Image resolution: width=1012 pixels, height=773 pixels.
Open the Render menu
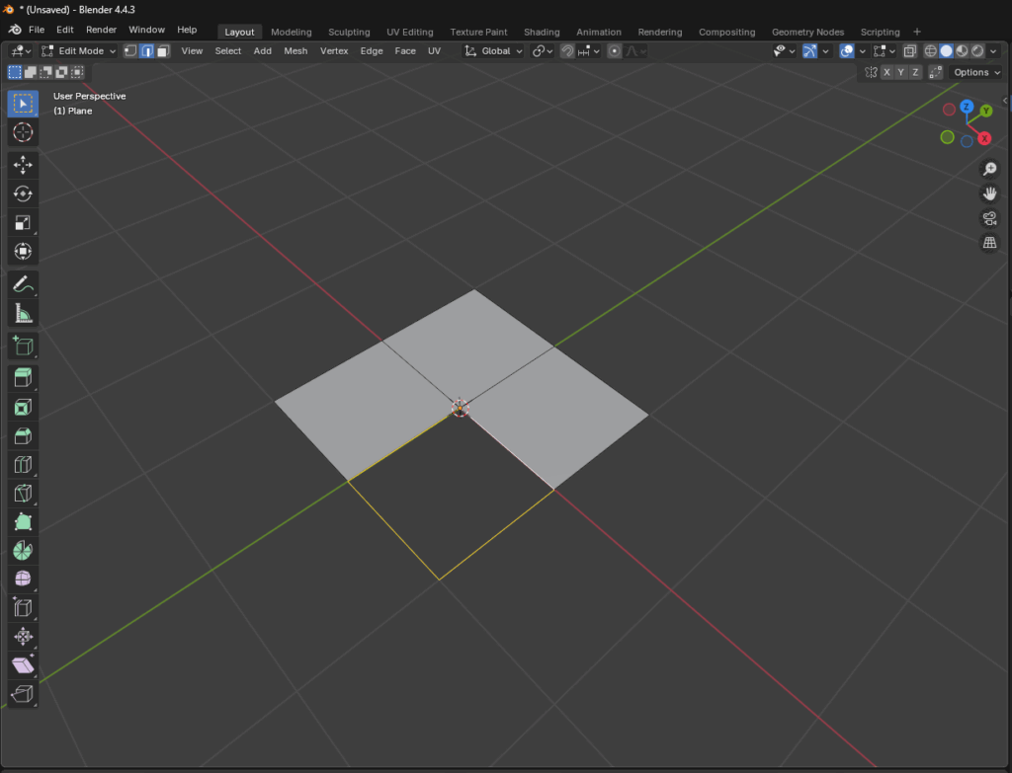[102, 30]
